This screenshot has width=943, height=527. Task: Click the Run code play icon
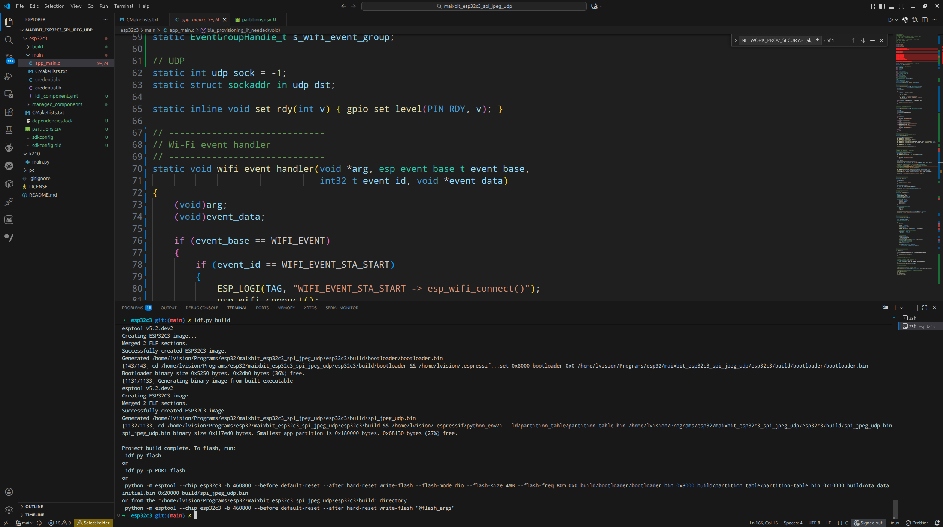pyautogui.click(x=890, y=20)
